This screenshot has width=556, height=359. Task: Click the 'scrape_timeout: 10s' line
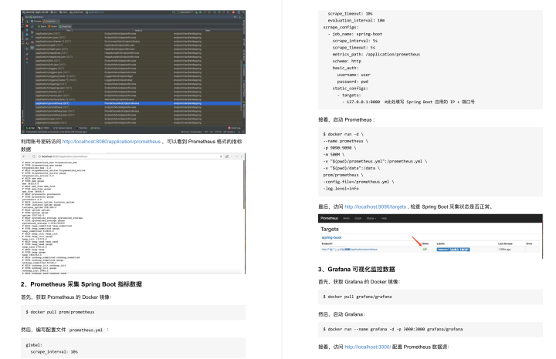click(x=350, y=13)
